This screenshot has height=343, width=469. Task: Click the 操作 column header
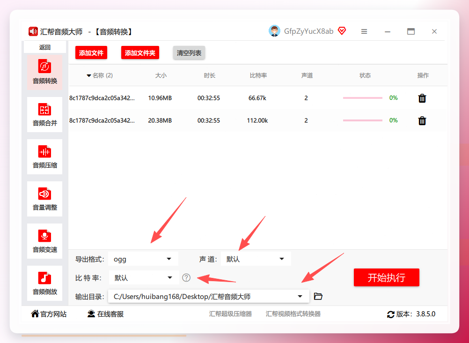point(423,75)
